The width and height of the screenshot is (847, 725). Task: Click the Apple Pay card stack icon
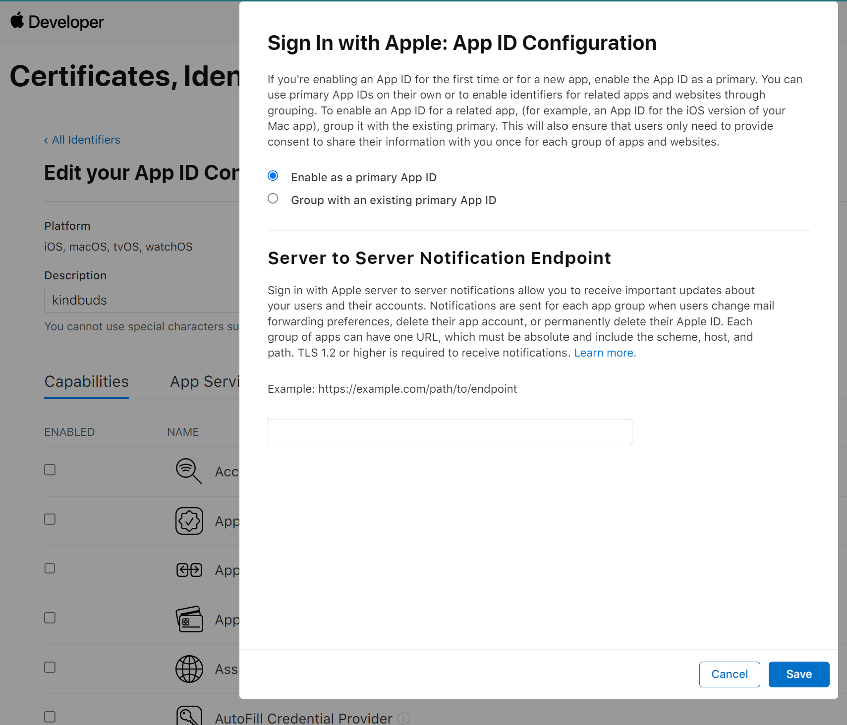coord(189,619)
